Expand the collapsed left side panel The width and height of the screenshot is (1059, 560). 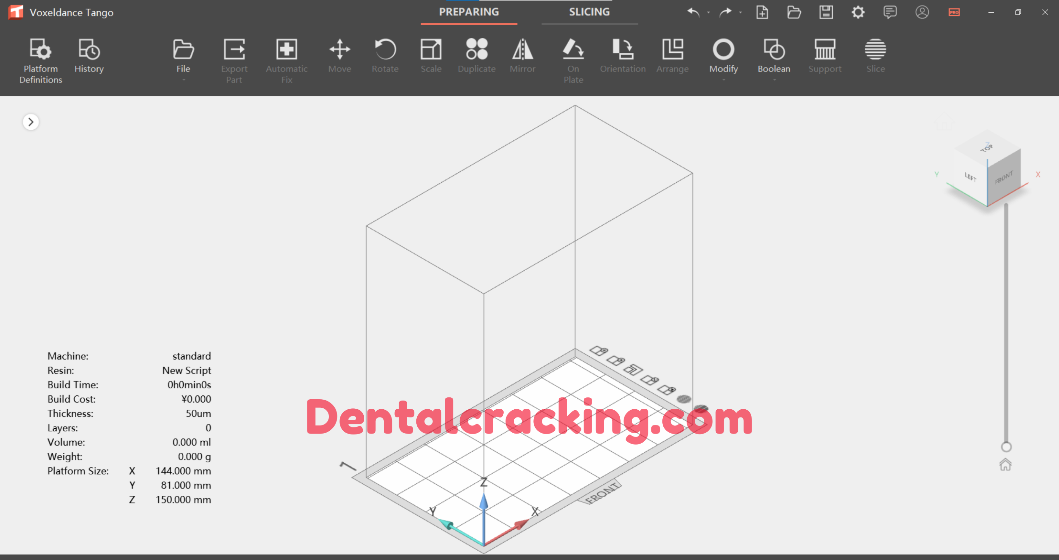31,122
